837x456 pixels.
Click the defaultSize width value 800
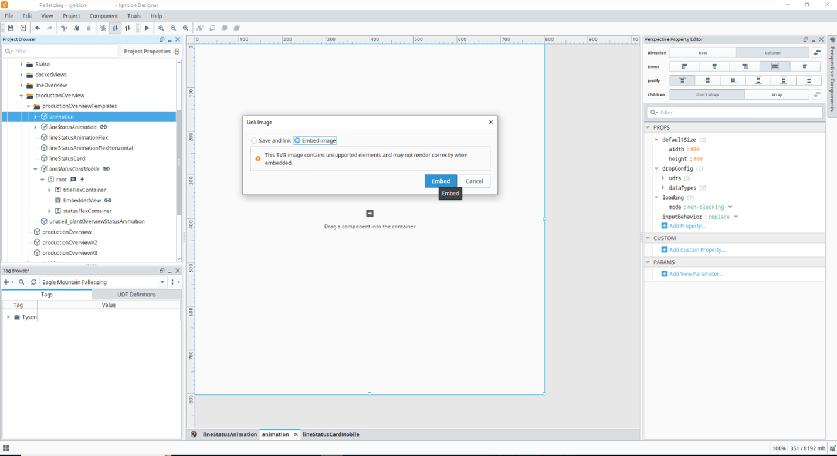tap(695, 149)
